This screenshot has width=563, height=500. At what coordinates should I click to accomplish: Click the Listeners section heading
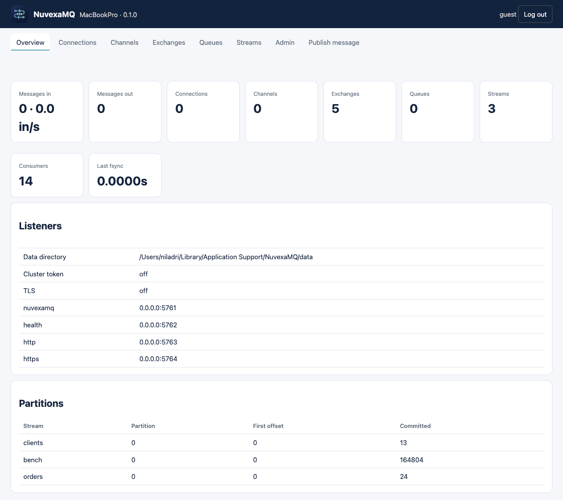point(40,226)
